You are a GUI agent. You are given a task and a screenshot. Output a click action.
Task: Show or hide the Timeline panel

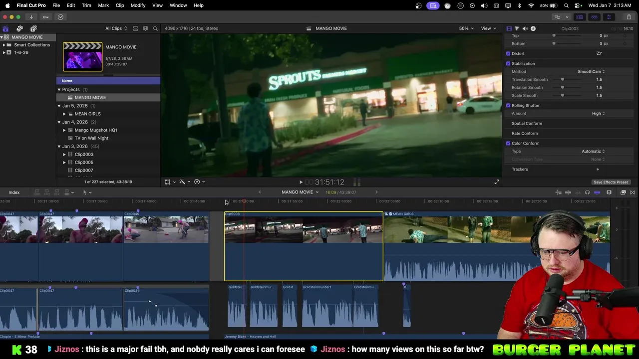tap(594, 17)
